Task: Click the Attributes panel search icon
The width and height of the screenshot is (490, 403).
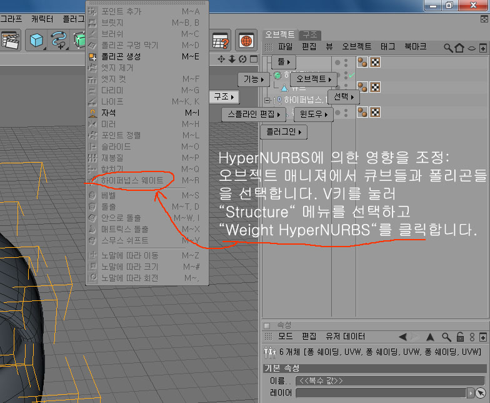Action: pos(446,337)
